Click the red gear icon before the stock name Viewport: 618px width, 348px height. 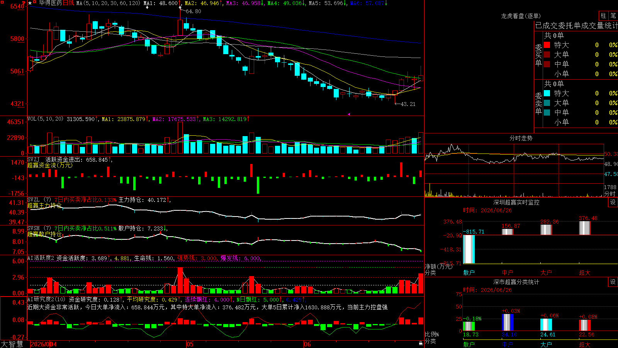pyautogui.click(x=34, y=2)
